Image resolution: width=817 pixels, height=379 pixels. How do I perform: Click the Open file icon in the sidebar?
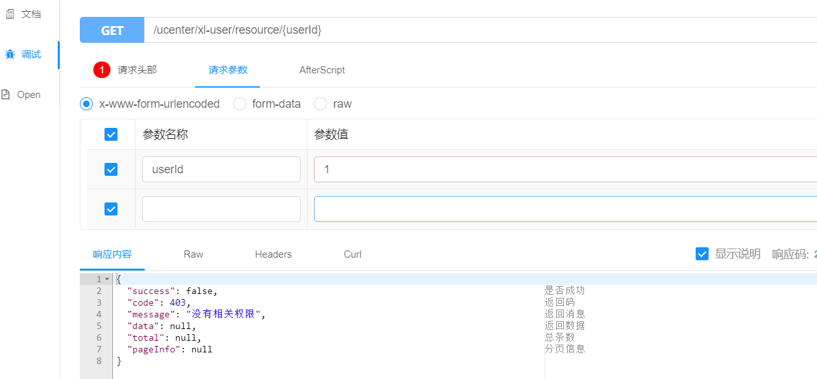(7, 94)
